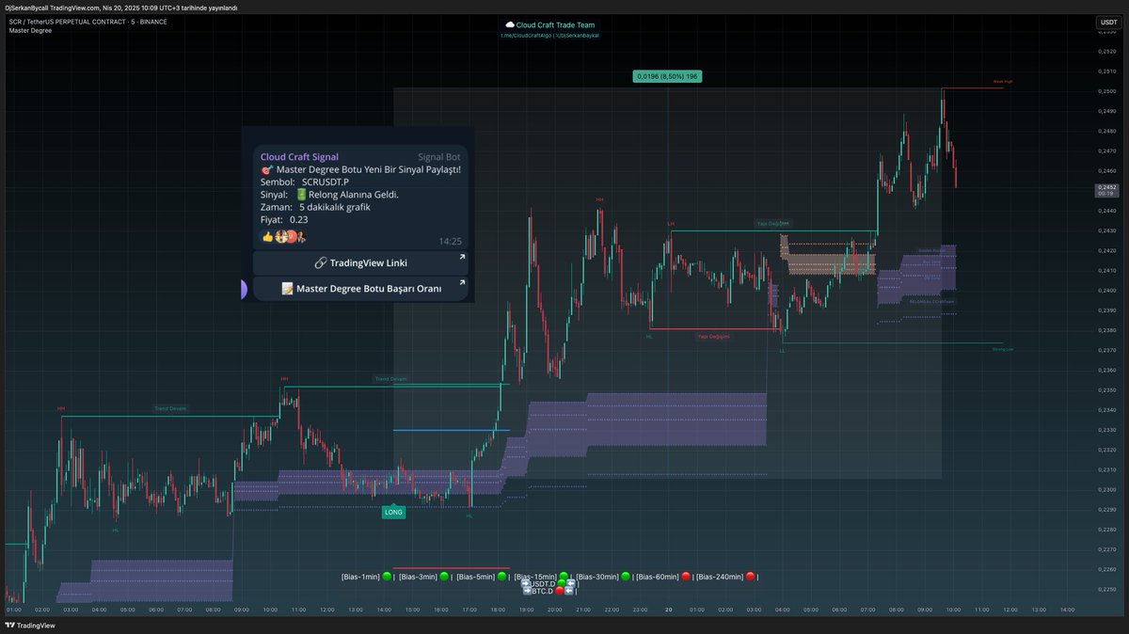Click the green Bias-1min status dot

387,576
